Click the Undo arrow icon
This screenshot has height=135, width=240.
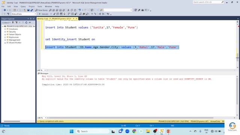point(79,10)
